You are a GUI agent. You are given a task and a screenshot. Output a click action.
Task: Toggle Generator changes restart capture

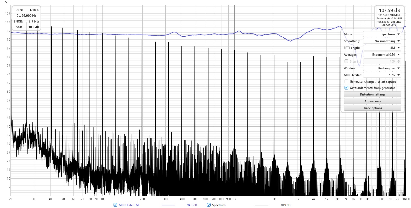[x=346, y=82]
